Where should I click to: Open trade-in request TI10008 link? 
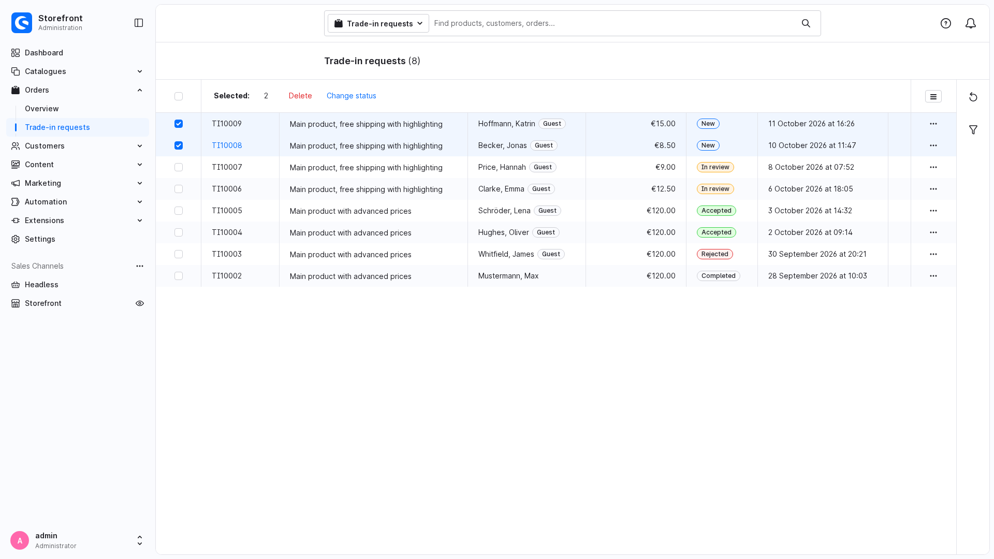227,145
